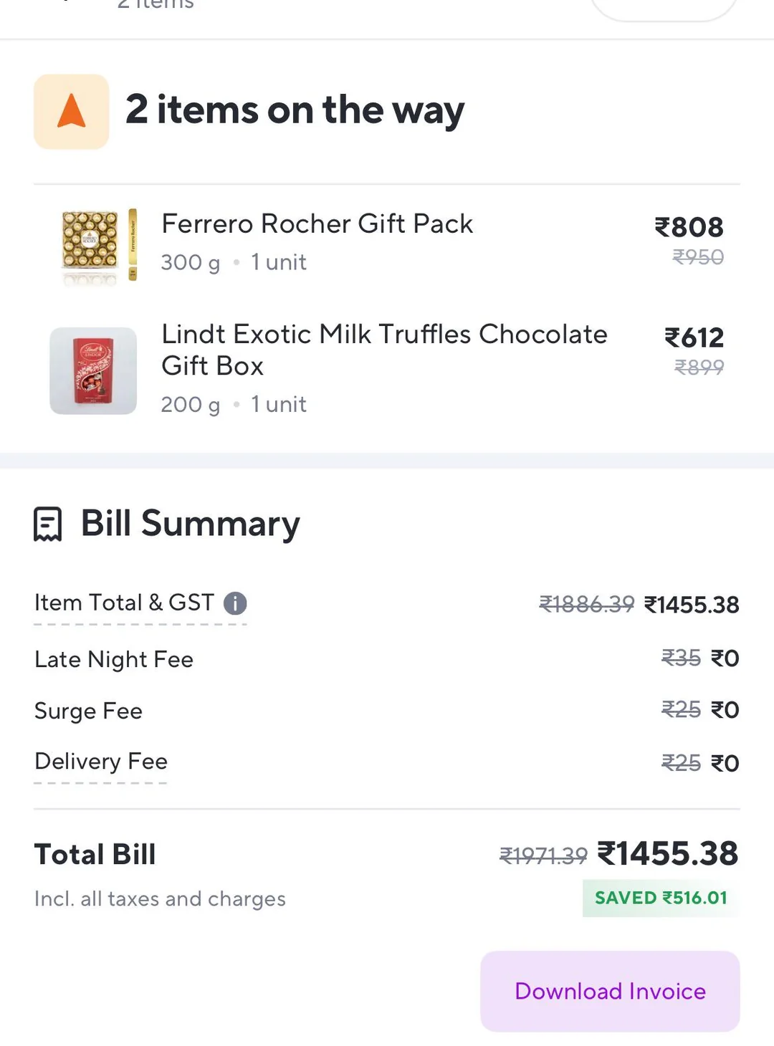
Task: Tap the 2 items on the way heading
Action: pos(295,110)
